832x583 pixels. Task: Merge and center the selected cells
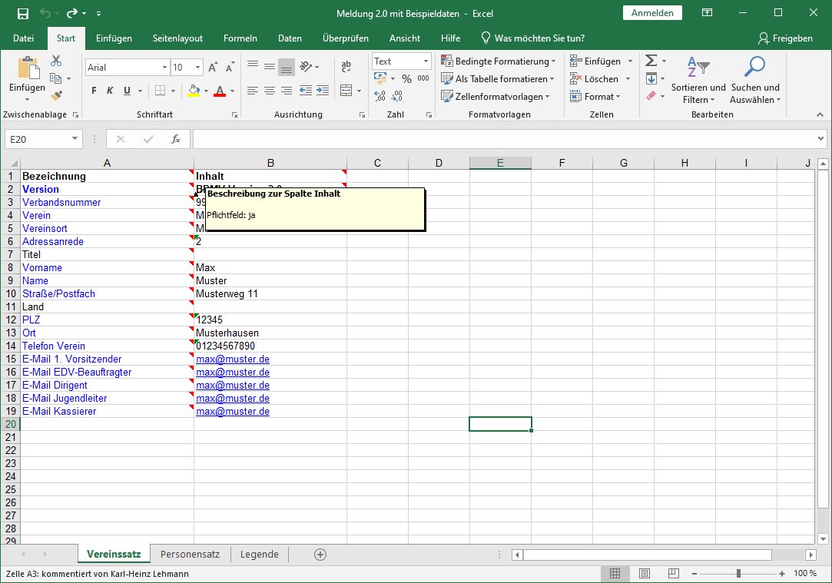346,91
